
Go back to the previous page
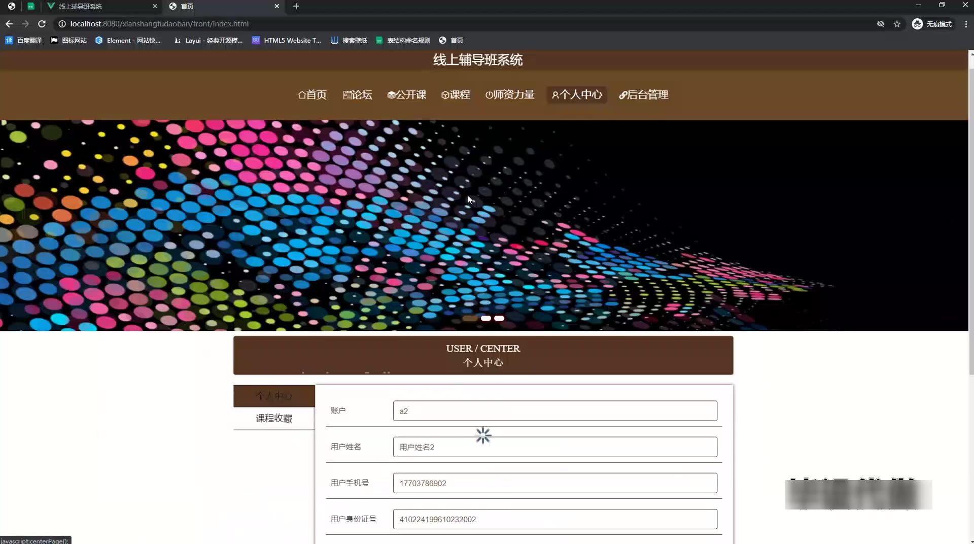pyautogui.click(x=9, y=24)
